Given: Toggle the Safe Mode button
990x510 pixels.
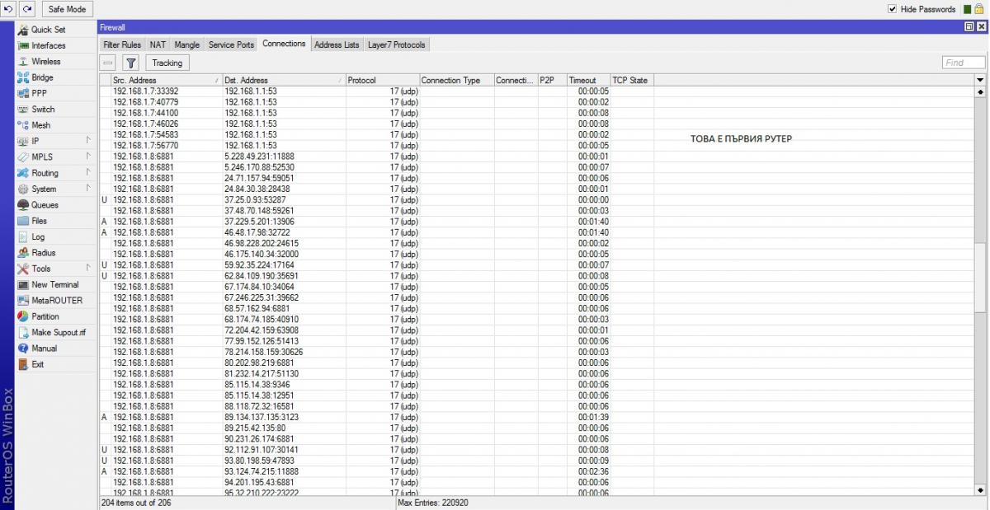Looking at the screenshot, I should (68, 9).
